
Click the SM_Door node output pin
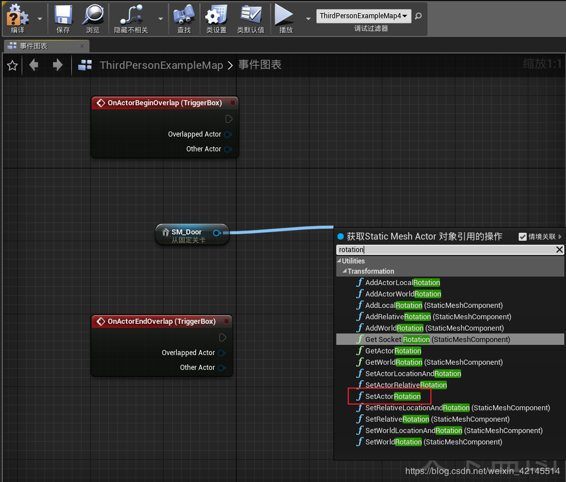pyautogui.click(x=217, y=233)
